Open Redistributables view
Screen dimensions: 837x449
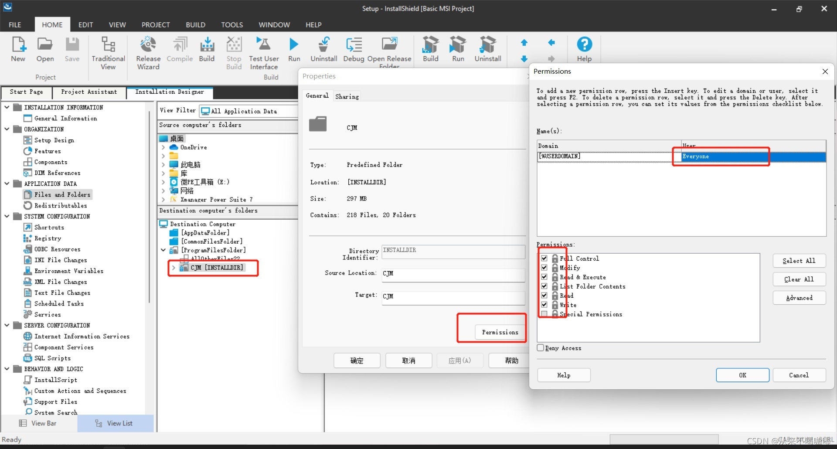click(x=61, y=205)
